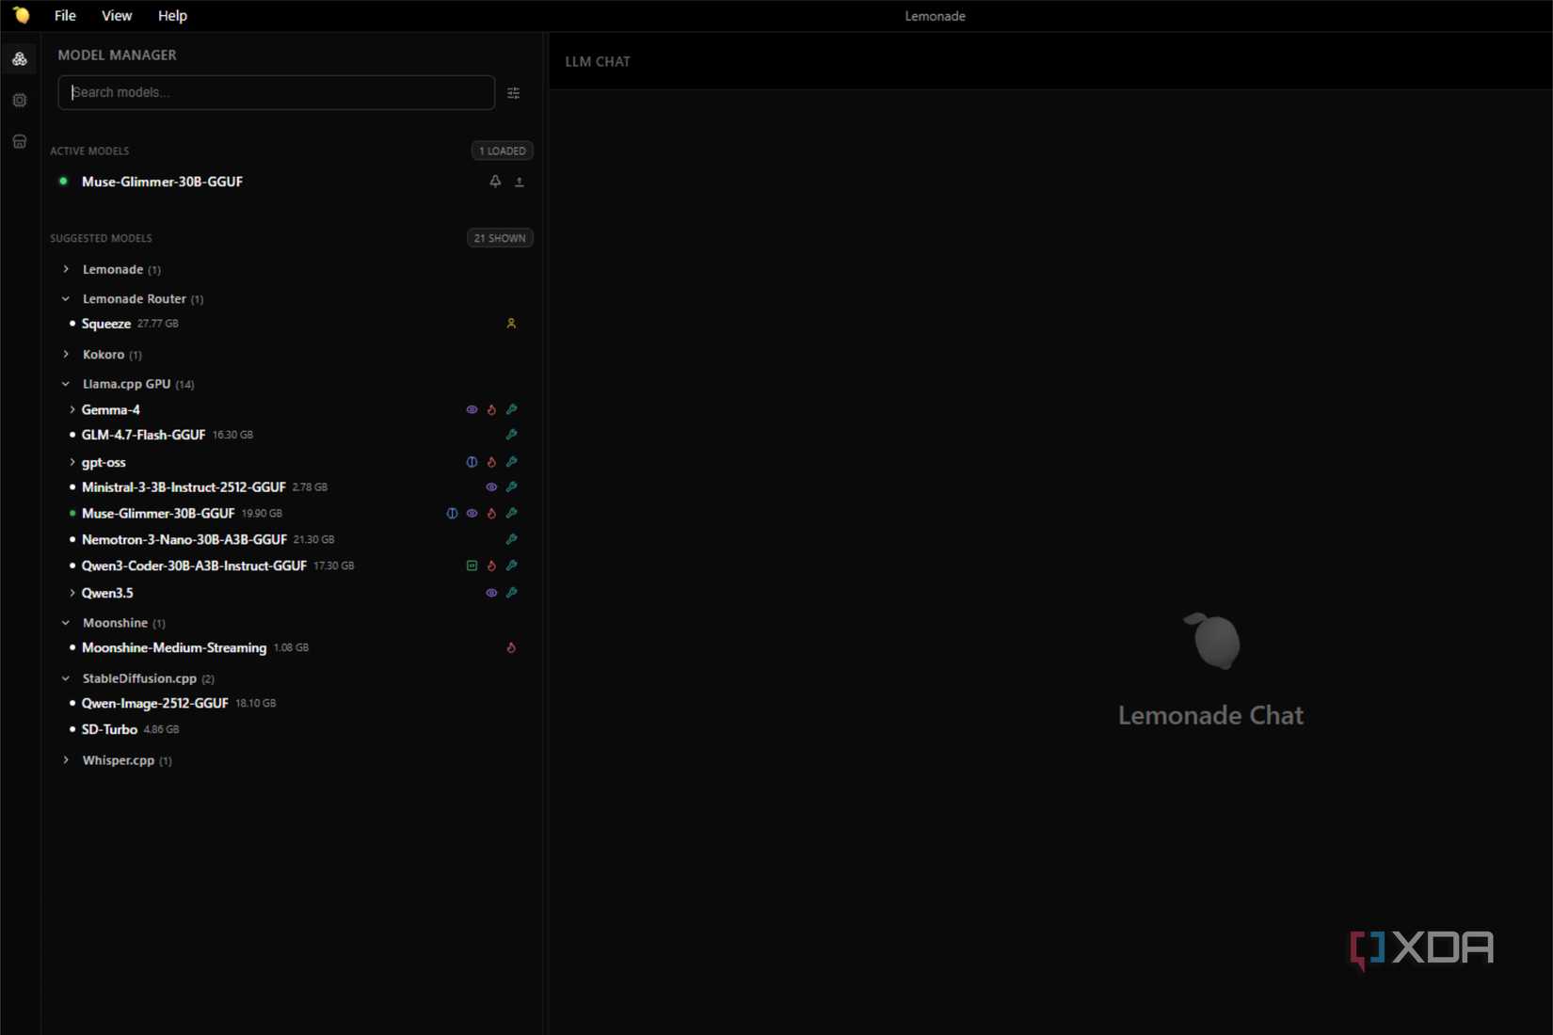This screenshot has width=1553, height=1035.
Task: Click the Search models input field
Action: (x=276, y=92)
